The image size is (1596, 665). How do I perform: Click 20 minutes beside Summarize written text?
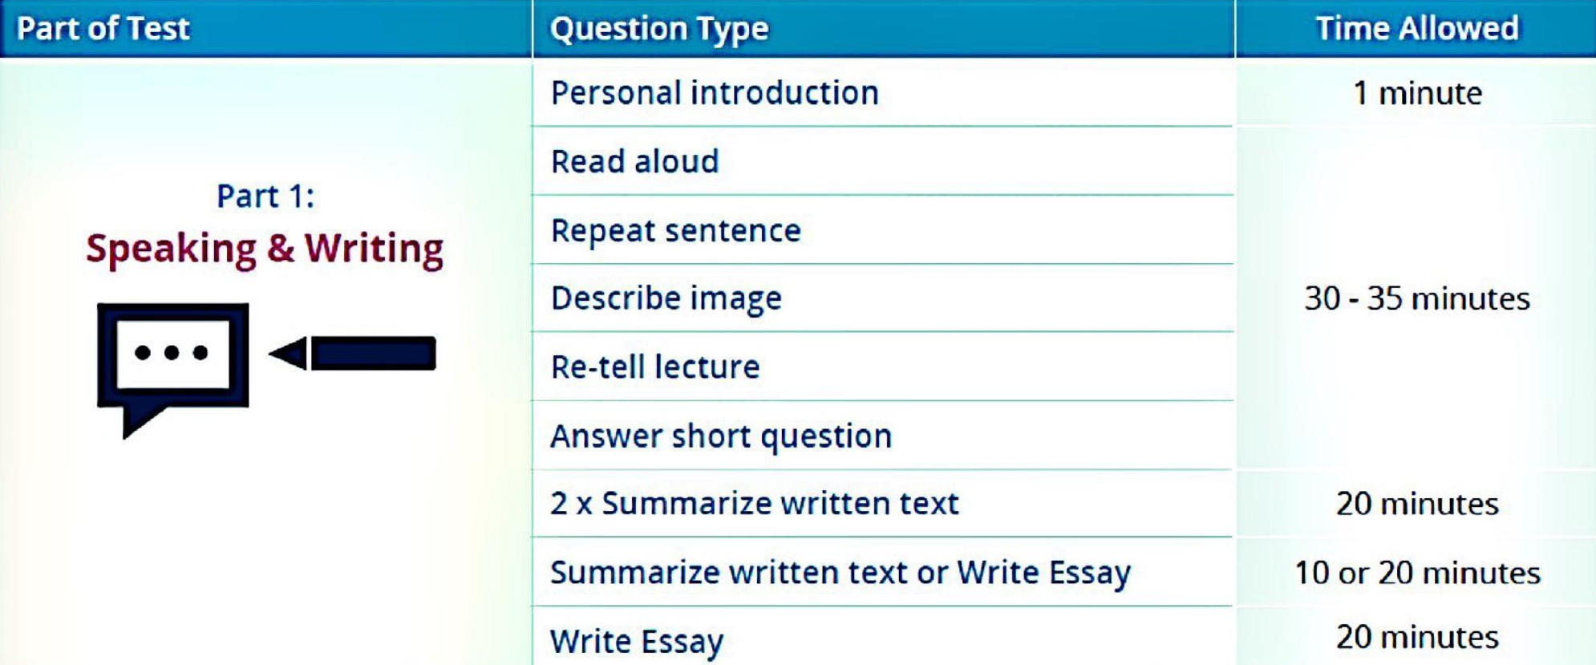point(1416,504)
